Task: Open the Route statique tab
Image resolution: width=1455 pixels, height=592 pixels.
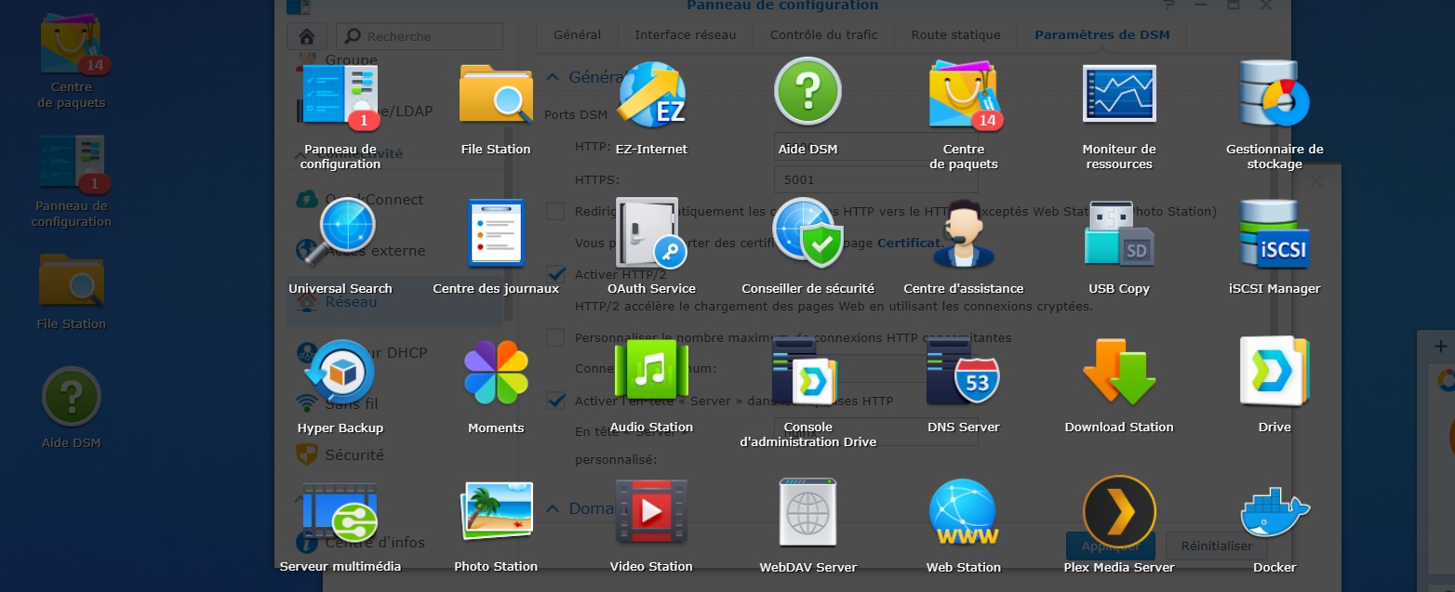Action: click(955, 35)
